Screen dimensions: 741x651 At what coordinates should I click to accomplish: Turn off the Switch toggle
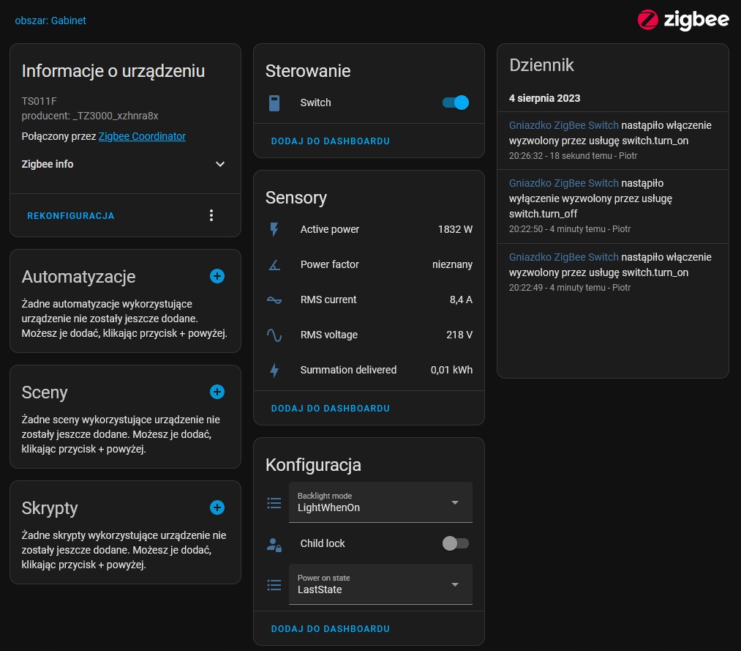pyautogui.click(x=456, y=103)
